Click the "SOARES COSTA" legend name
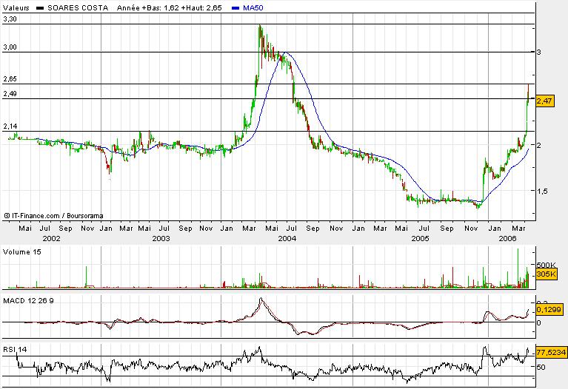 tap(78, 7)
